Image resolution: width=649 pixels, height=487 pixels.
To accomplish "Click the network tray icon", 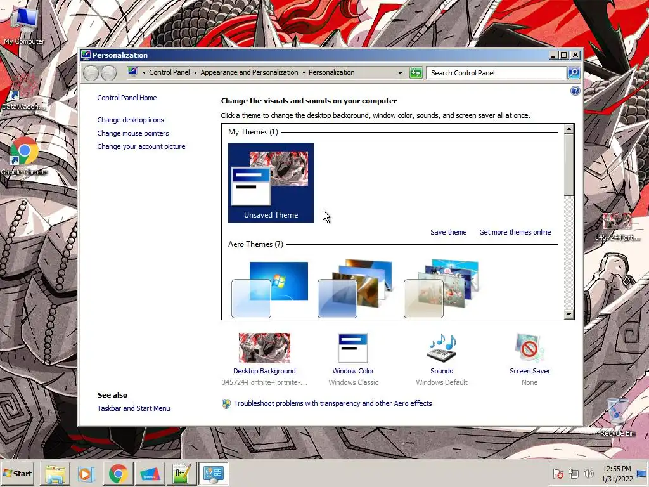I will [x=573, y=473].
